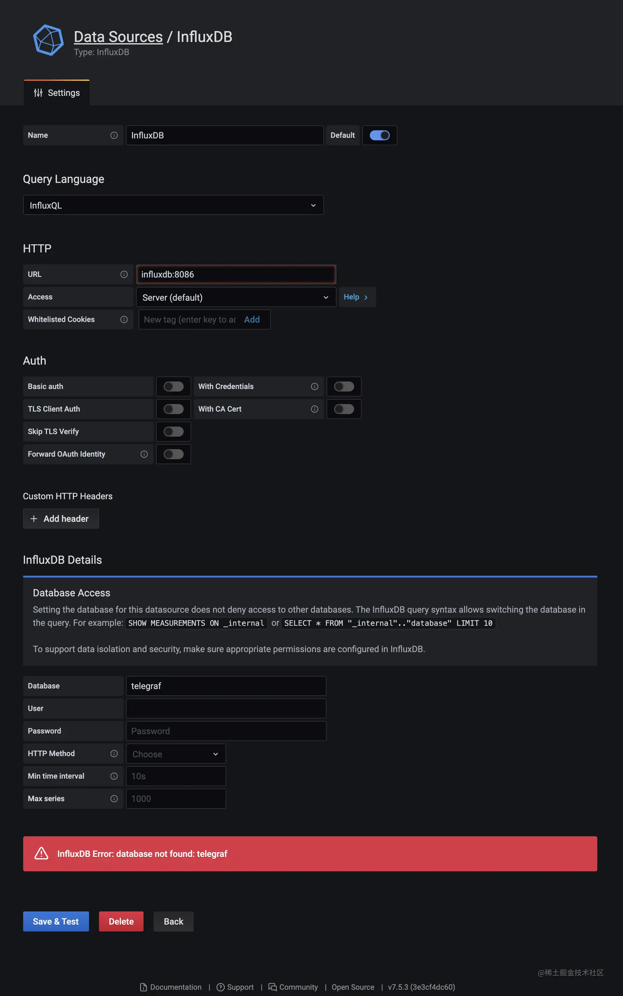Disable the Default data source toggle
The height and width of the screenshot is (996, 623).
379,135
